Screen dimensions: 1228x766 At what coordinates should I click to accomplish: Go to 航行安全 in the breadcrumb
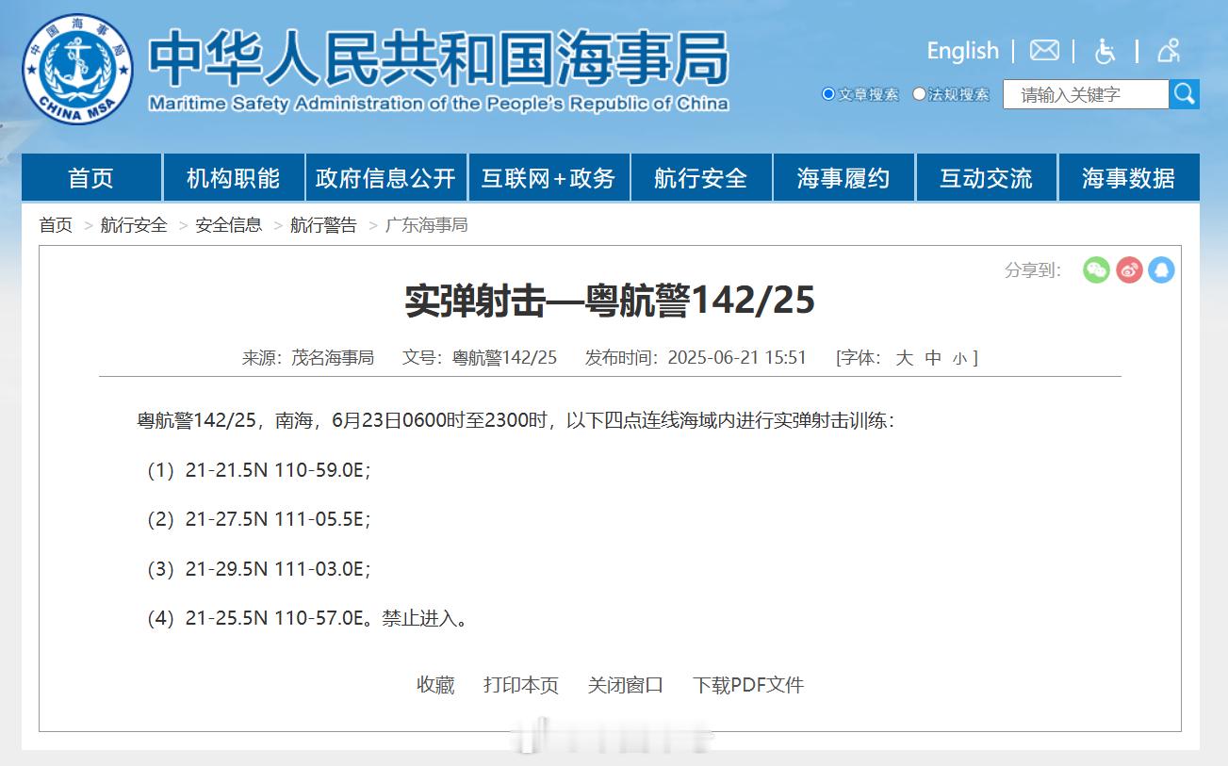pos(134,225)
